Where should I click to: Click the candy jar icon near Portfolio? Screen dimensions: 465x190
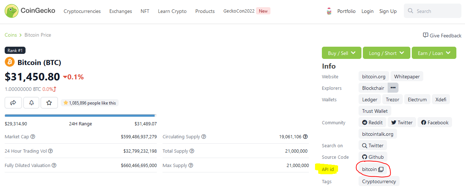329,11
